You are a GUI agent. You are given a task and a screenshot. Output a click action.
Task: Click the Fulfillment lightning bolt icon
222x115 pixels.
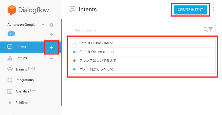pos(10,103)
